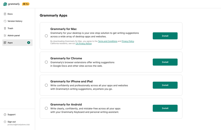Select the Apps sidebar item

point(17,43)
